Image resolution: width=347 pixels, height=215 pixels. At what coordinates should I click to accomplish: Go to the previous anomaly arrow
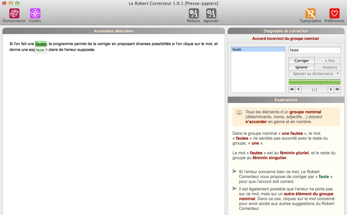(x=298, y=89)
